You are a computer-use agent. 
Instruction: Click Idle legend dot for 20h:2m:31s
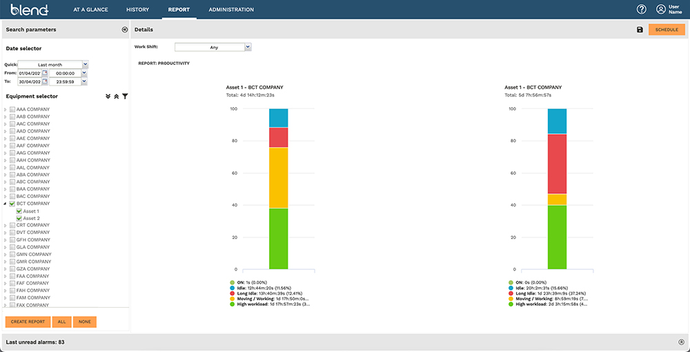511,288
